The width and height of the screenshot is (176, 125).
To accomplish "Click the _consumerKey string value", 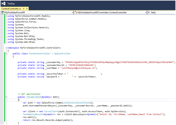I will [x=119, y=62].
